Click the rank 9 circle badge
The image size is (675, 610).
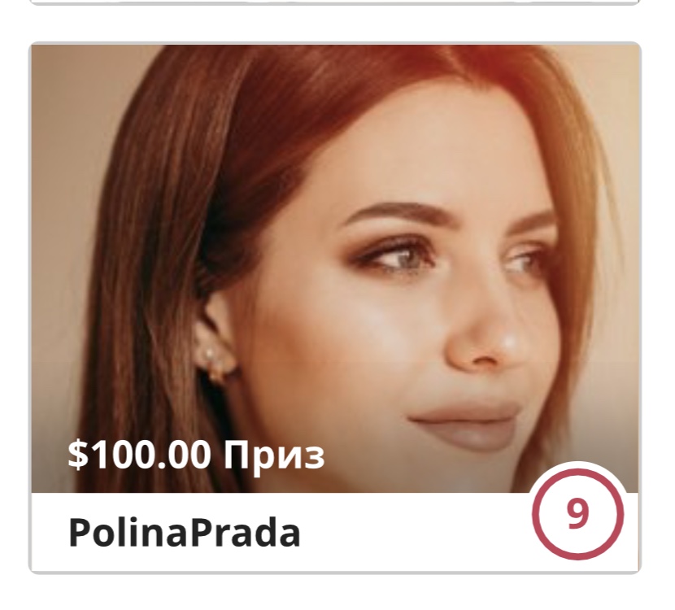click(577, 514)
